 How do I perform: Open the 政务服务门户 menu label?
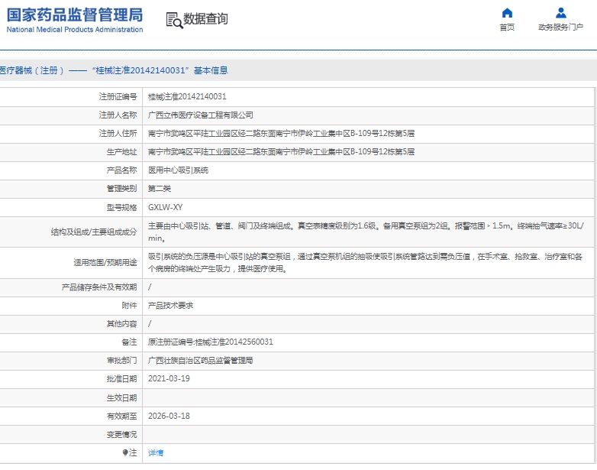(x=561, y=28)
